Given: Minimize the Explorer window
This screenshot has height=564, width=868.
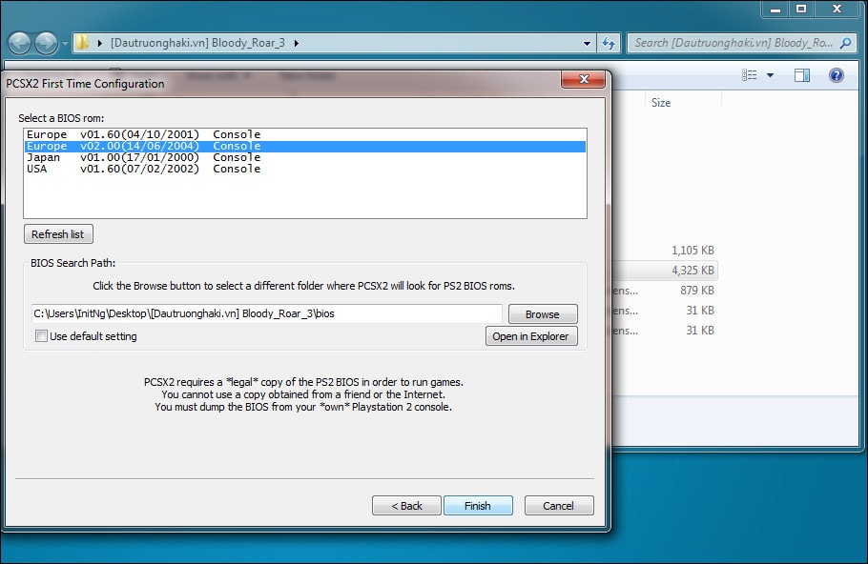Looking at the screenshot, I should 775,10.
